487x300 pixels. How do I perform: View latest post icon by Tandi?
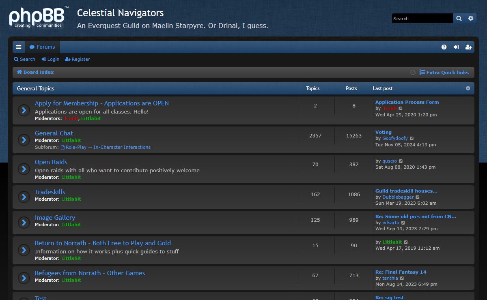pyautogui.click(x=401, y=109)
